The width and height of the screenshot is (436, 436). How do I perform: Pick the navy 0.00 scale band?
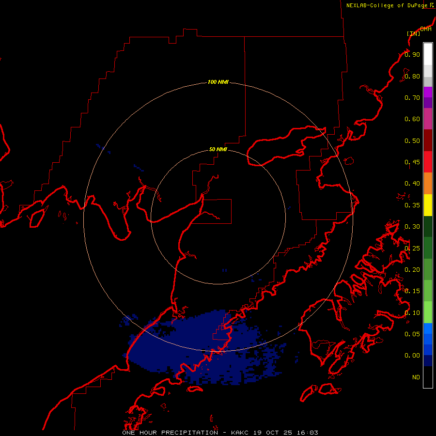tap(428, 360)
